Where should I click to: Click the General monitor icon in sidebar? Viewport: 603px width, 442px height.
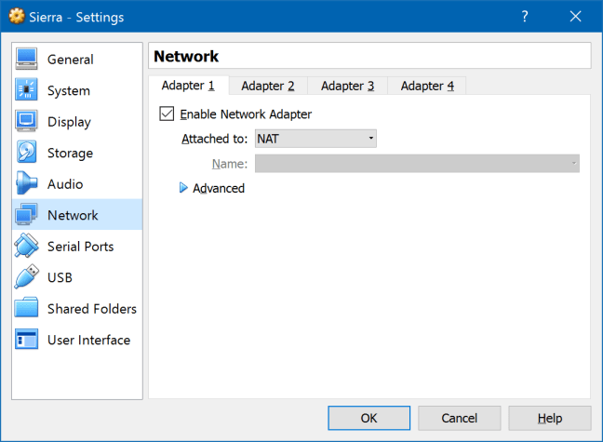point(27,60)
